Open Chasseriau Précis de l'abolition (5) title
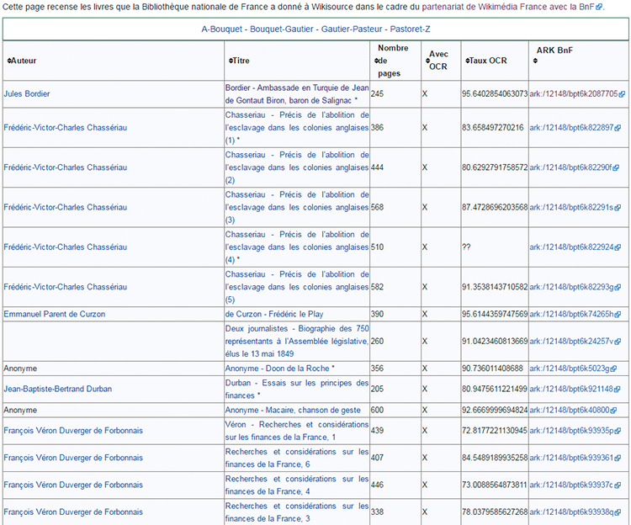Screen dimensions: 631x525 pos(297,287)
